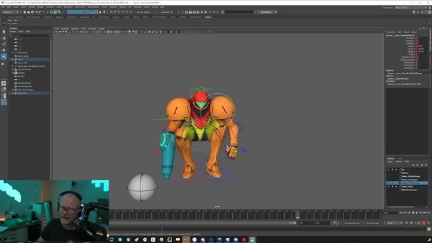Click the Save Scene icon
Image resolution: width=432 pixels, height=243 pixels.
(x=32, y=12)
